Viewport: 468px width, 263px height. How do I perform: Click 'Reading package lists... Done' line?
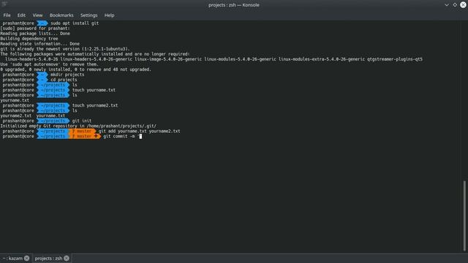(x=35, y=34)
